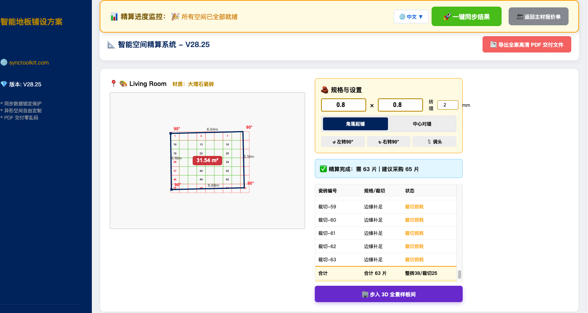Click 步入 3D 全景样板间 button
588x313 pixels.
point(389,294)
